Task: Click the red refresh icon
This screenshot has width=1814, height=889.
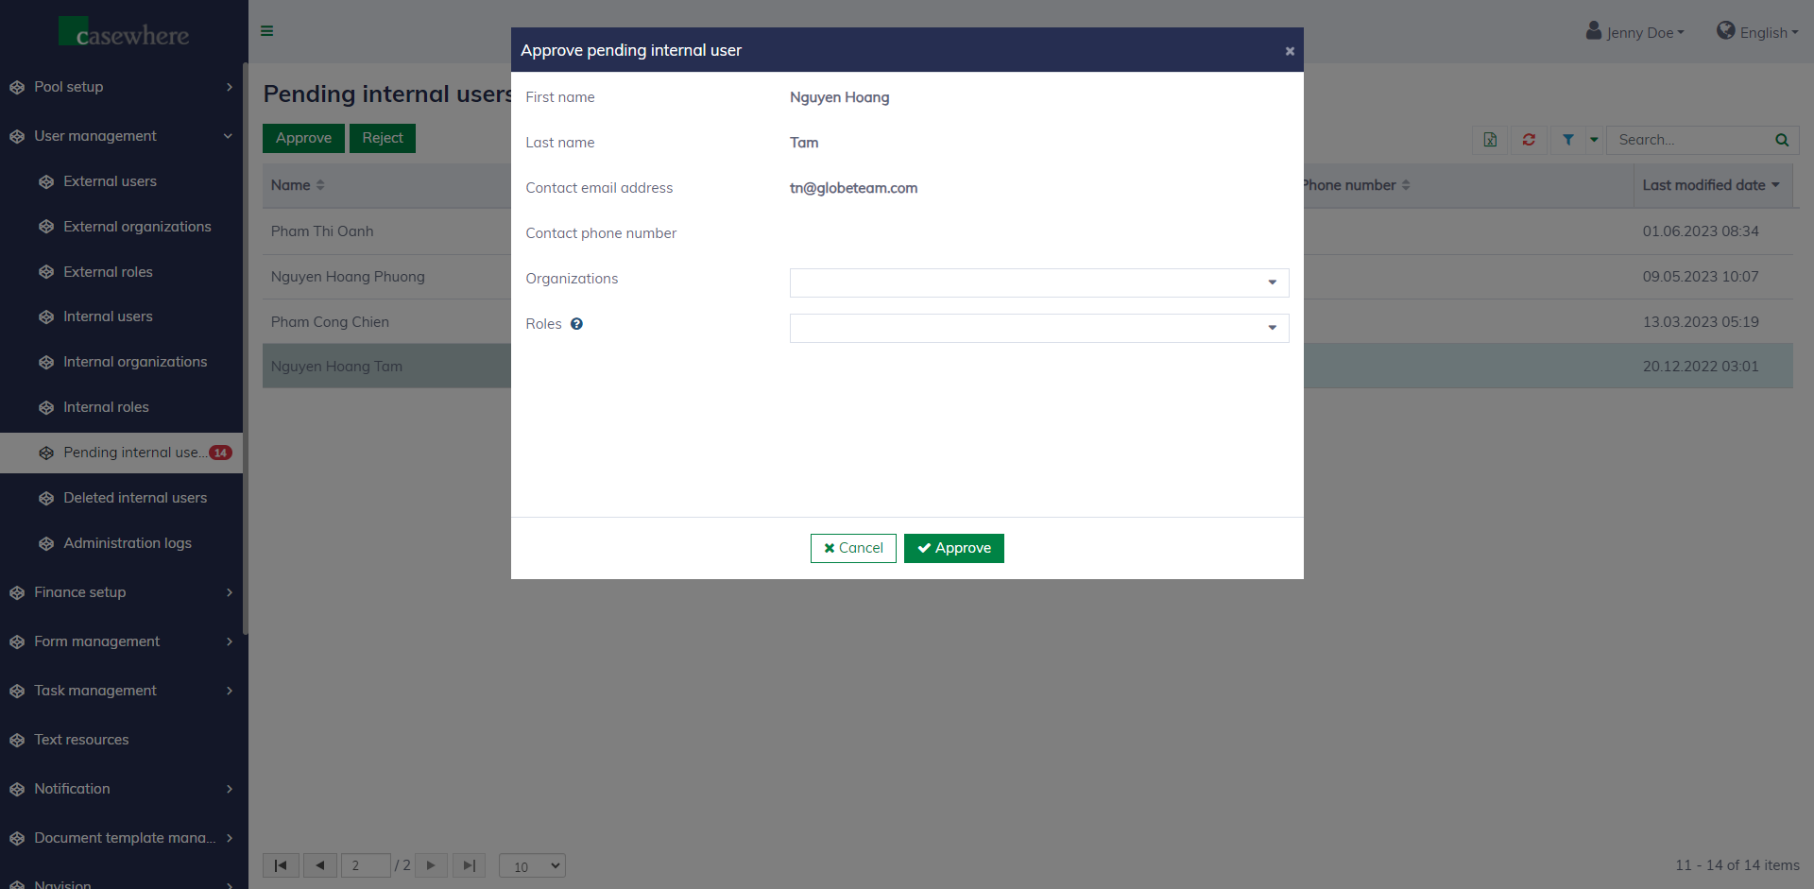Action: click(1529, 140)
